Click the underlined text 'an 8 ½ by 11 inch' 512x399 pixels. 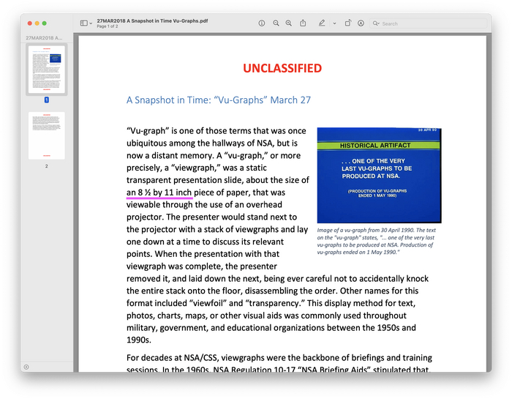tap(159, 193)
